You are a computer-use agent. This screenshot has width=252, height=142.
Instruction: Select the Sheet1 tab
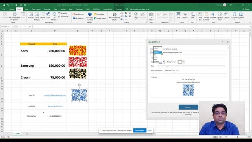pos(17,134)
